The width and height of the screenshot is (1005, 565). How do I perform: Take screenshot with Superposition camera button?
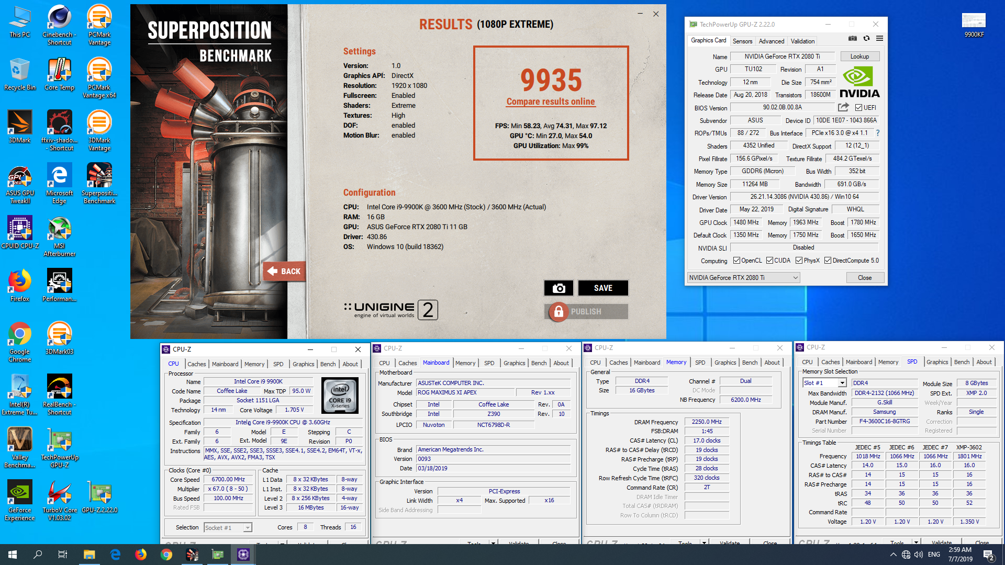click(559, 288)
